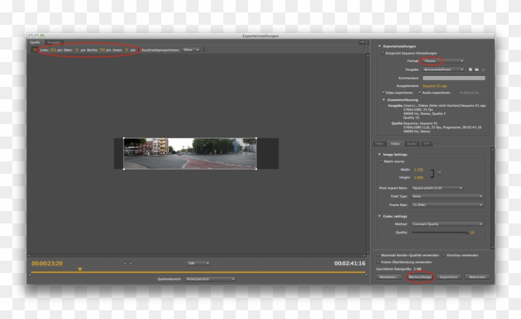Toggle the crop tool icon beside Links
The height and width of the screenshot is (319, 521).
34,50
